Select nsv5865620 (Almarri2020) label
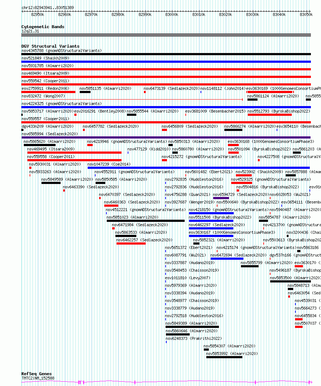The width and height of the screenshot is (321, 386). click(x=49, y=141)
